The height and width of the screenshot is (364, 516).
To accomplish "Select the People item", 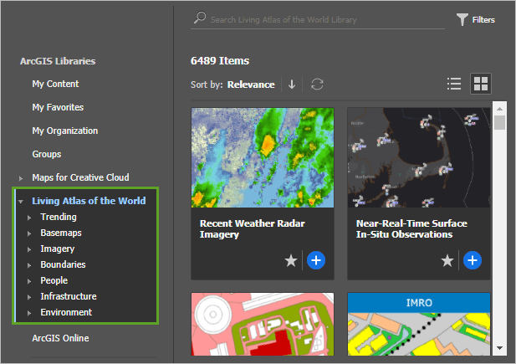I will pyautogui.click(x=54, y=280).
